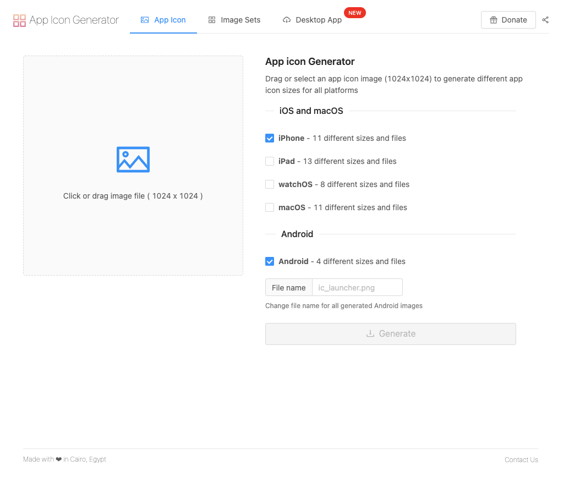This screenshot has height=477, width=569.
Task: Click the Image Sets grid icon
Action: click(211, 20)
